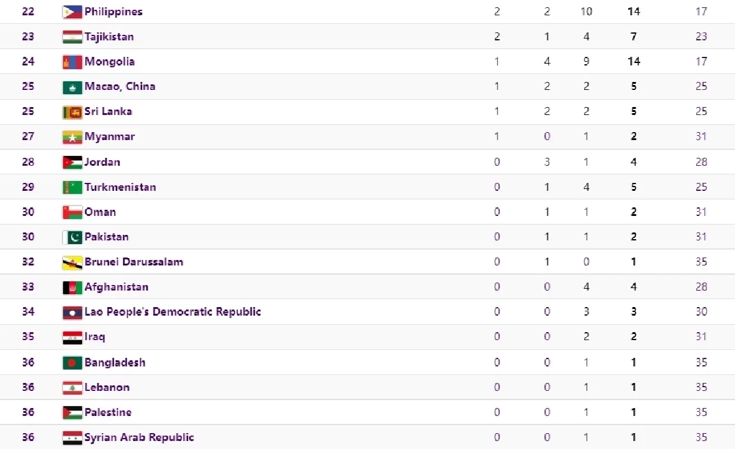Click the Jordan flag icon
This screenshot has width=735, height=449.
(x=72, y=162)
